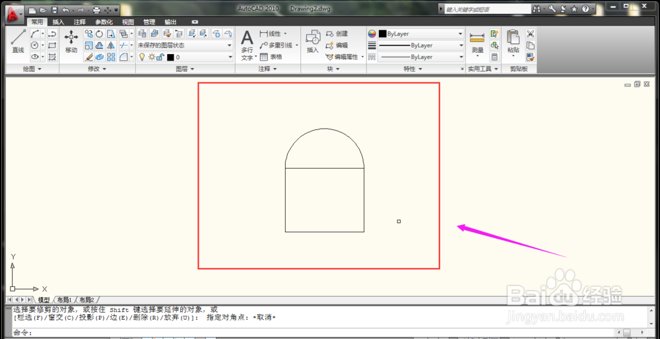Expand the 实用工具 panel
The width and height of the screenshot is (660, 339).
[483, 69]
